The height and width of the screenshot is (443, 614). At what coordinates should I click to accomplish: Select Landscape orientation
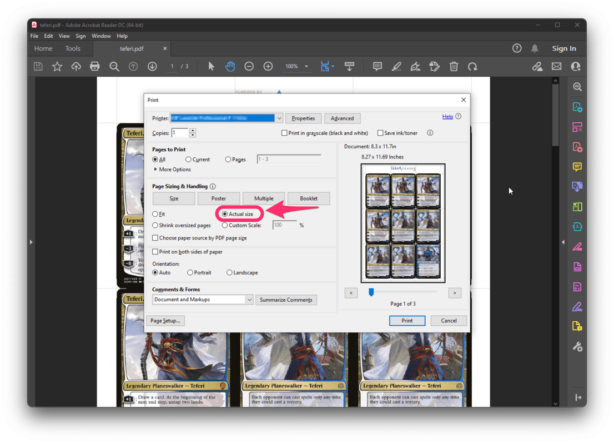pyautogui.click(x=229, y=272)
